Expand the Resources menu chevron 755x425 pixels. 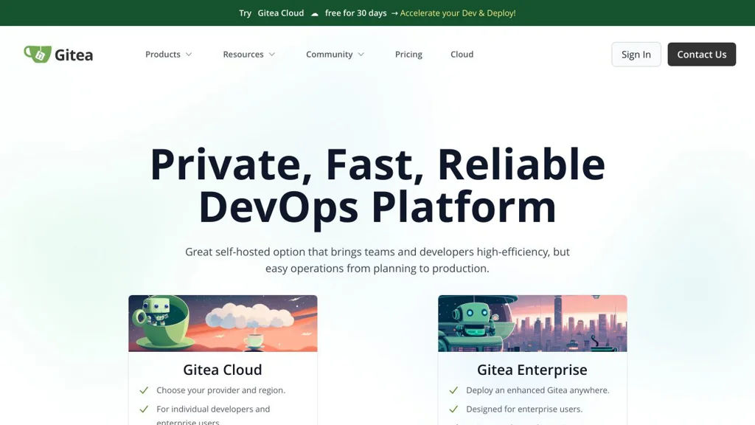coord(272,55)
